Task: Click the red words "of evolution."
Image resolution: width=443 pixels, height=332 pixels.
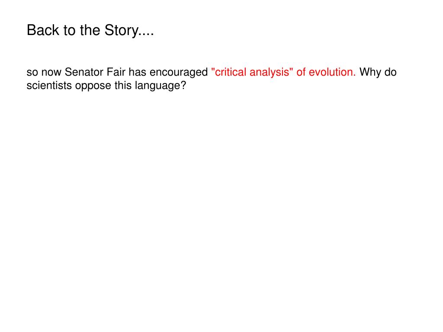Action: click(326, 72)
